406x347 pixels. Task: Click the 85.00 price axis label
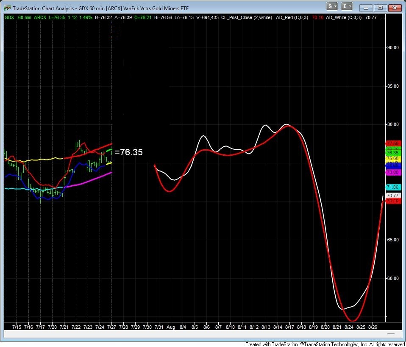pyautogui.click(x=393, y=86)
